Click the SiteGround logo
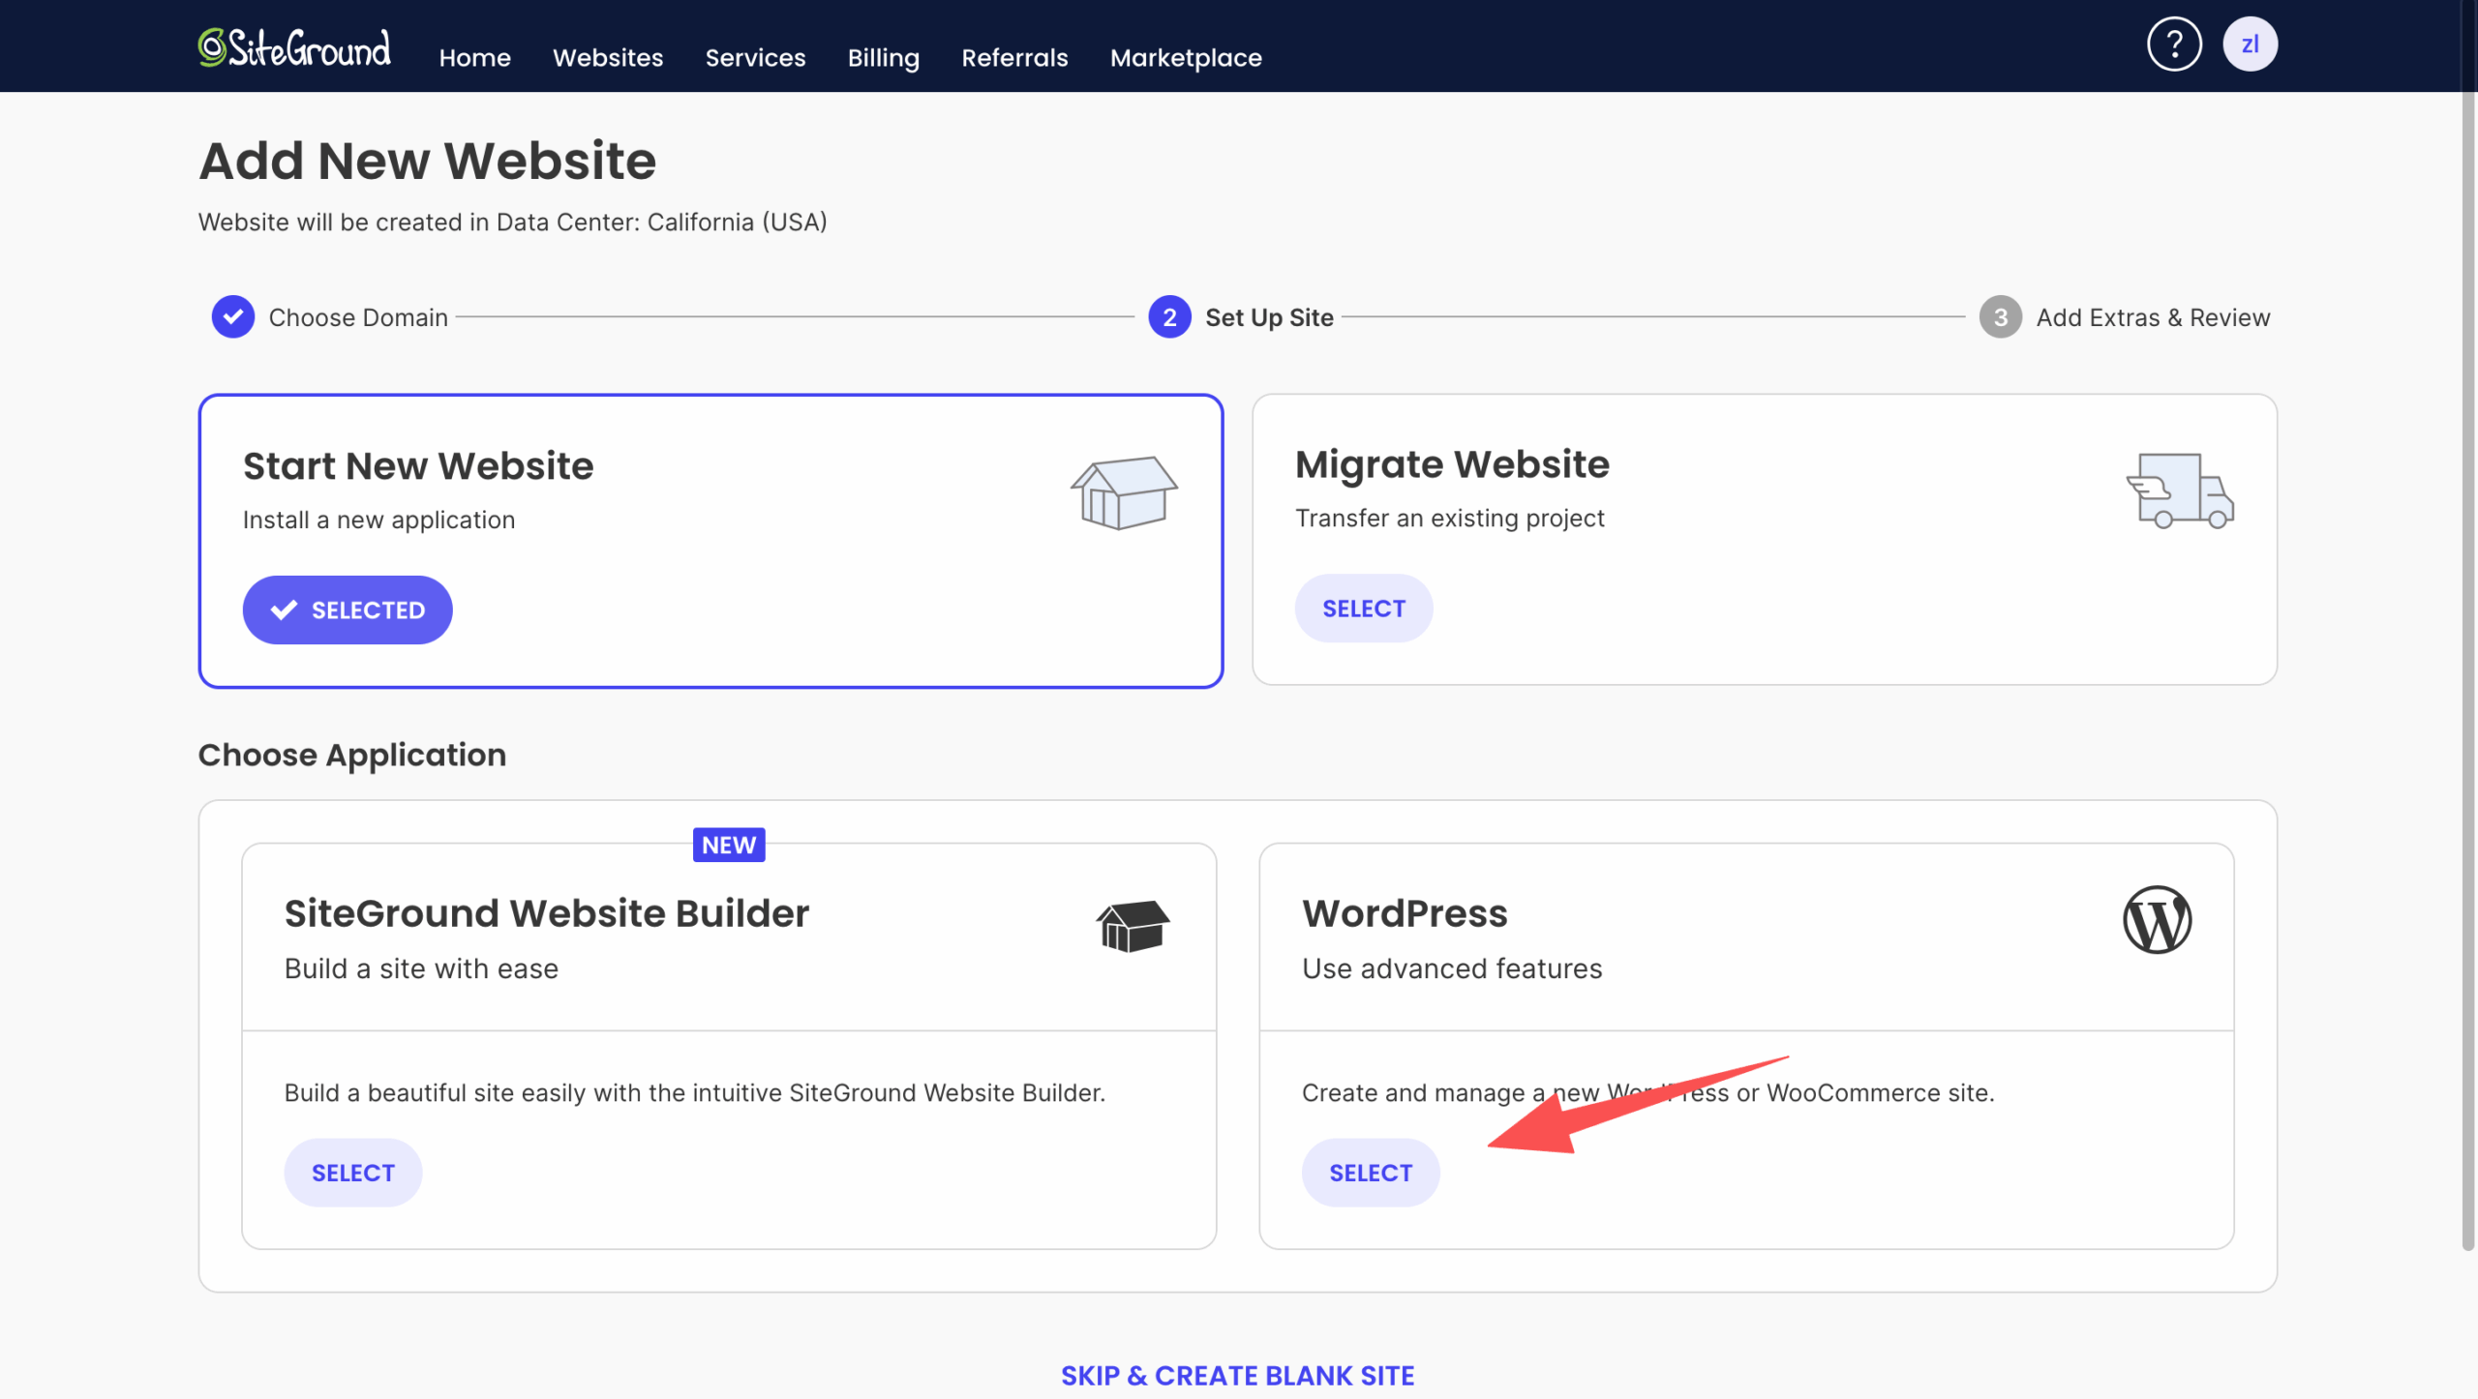The width and height of the screenshot is (2478, 1399). click(294, 47)
